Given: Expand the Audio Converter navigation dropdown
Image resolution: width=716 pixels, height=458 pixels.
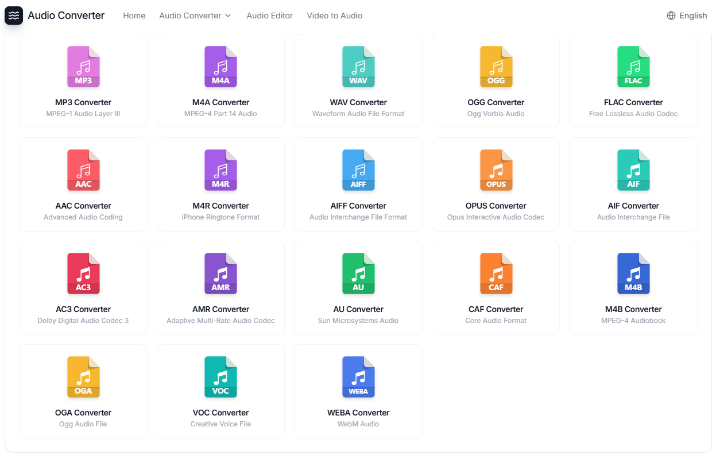Looking at the screenshot, I should coord(195,16).
